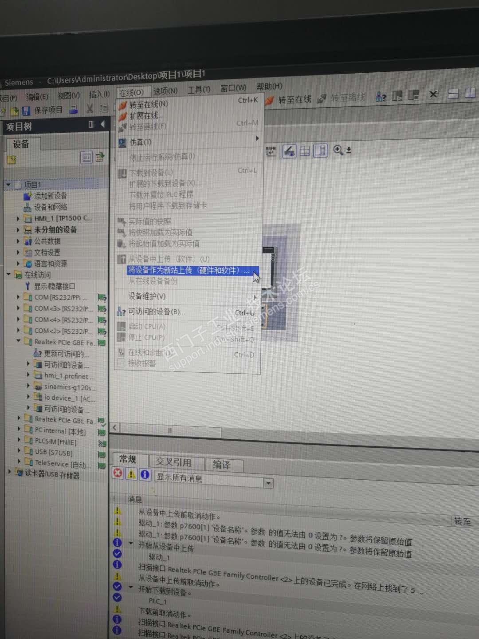The width and height of the screenshot is (479, 639).
Task: Collapse project tree with the left arrow
Action: coord(102,124)
